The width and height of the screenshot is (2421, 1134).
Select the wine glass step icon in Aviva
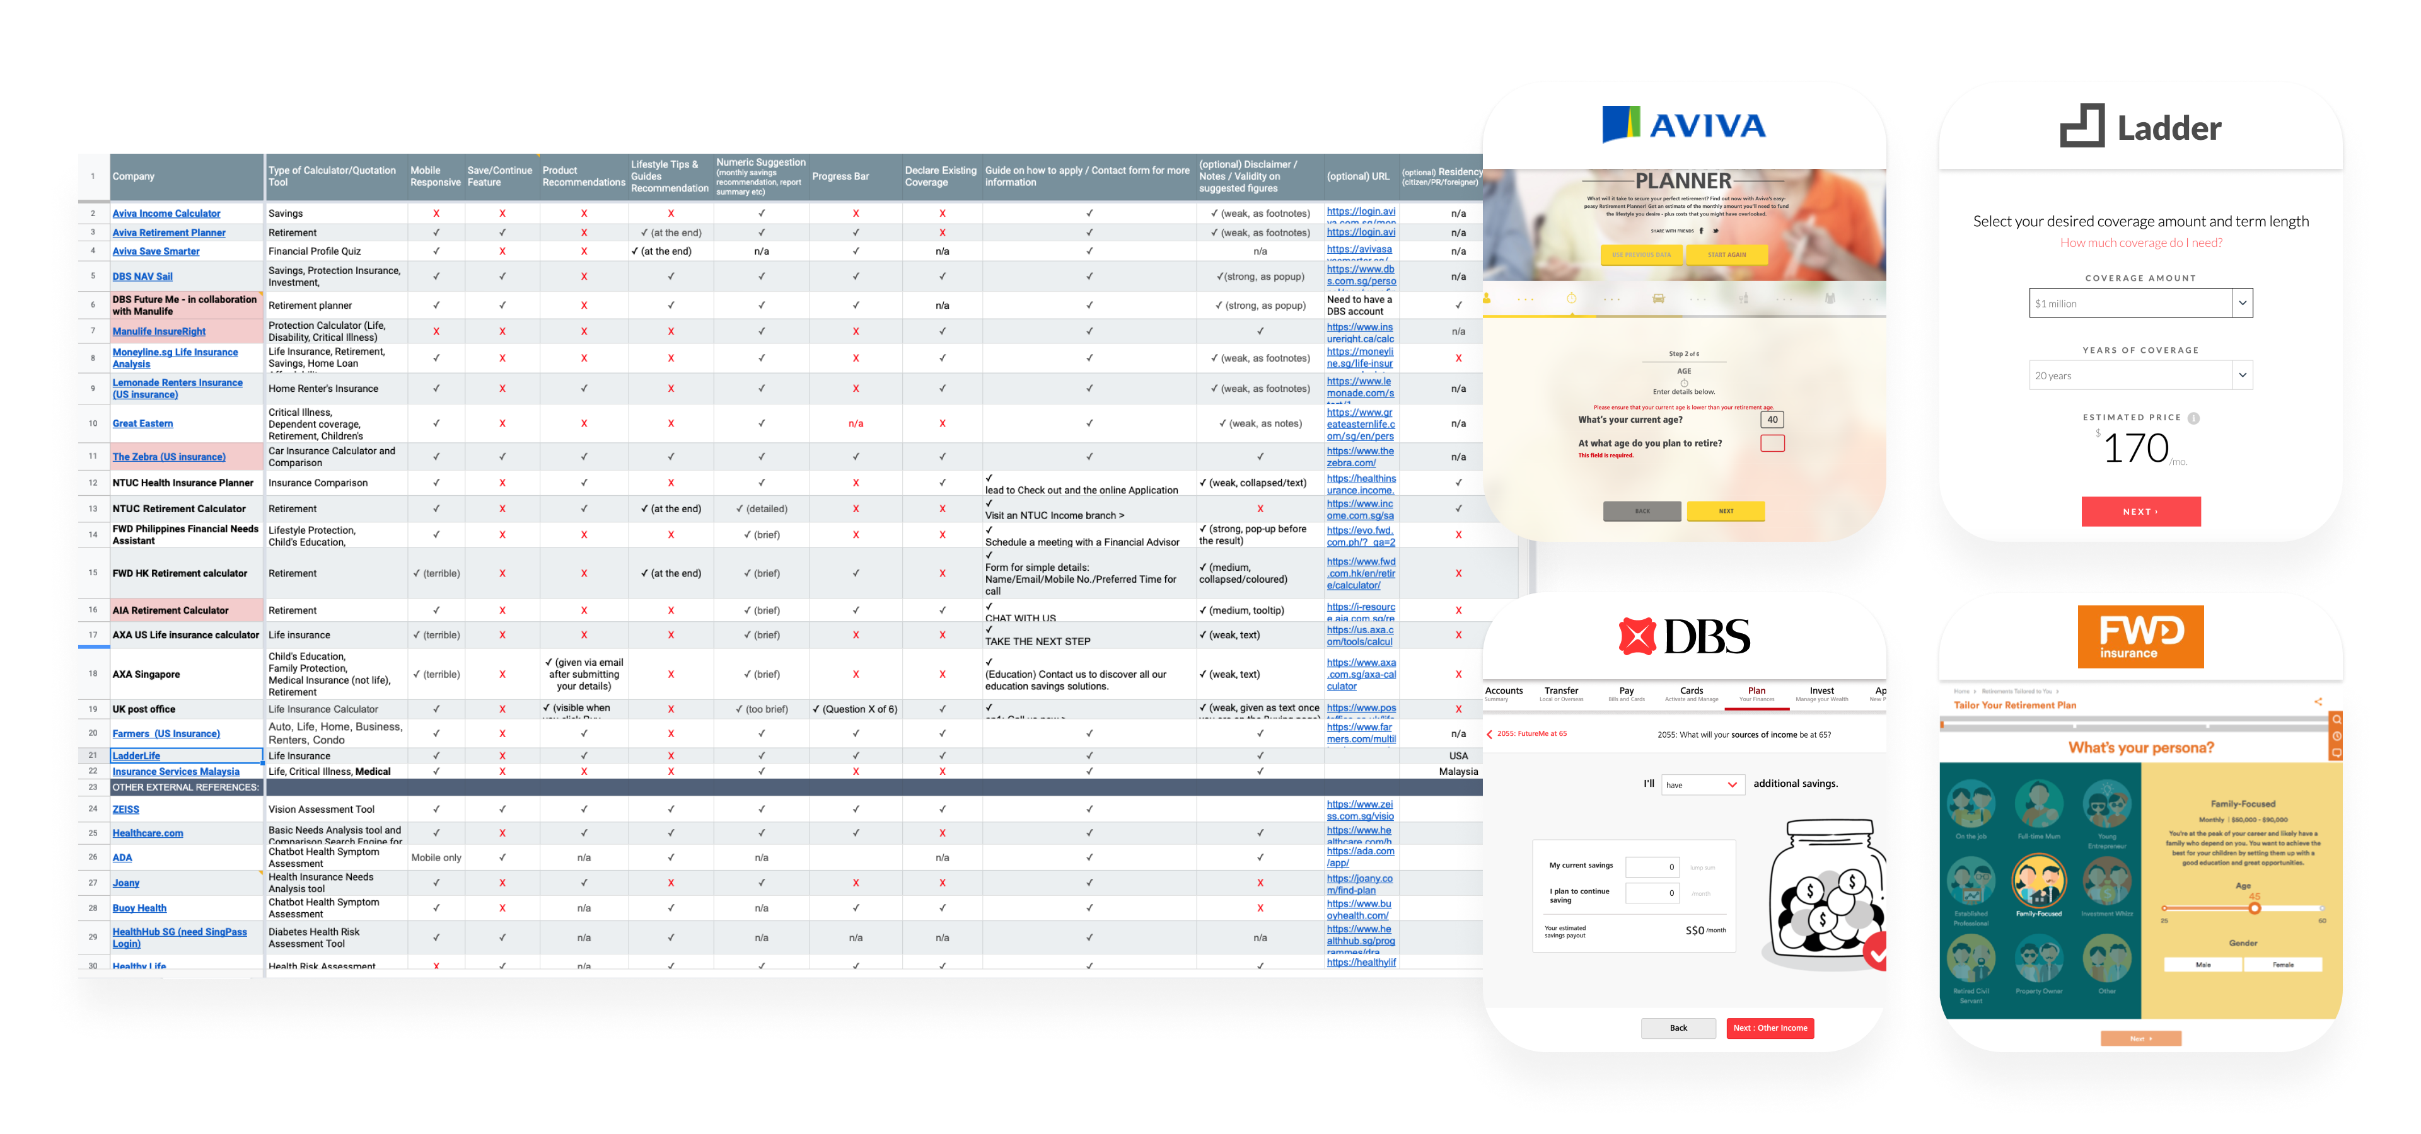(x=1743, y=299)
